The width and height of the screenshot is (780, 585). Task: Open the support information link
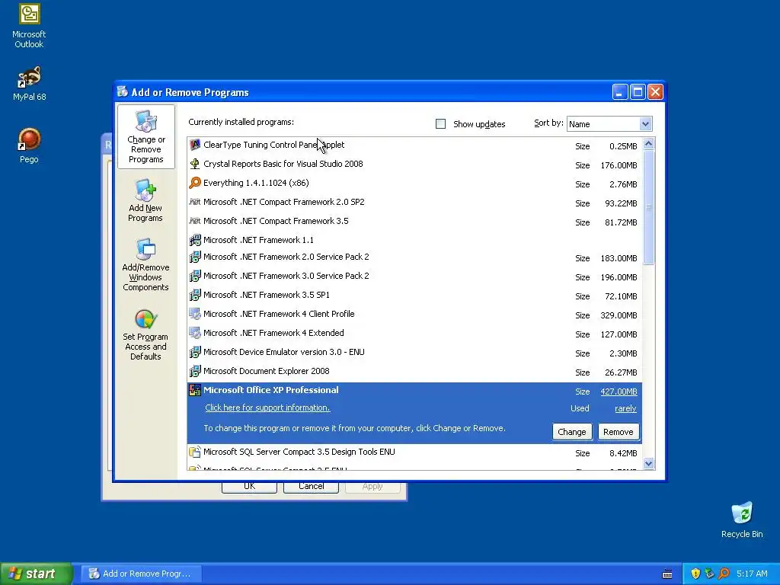[x=267, y=408]
